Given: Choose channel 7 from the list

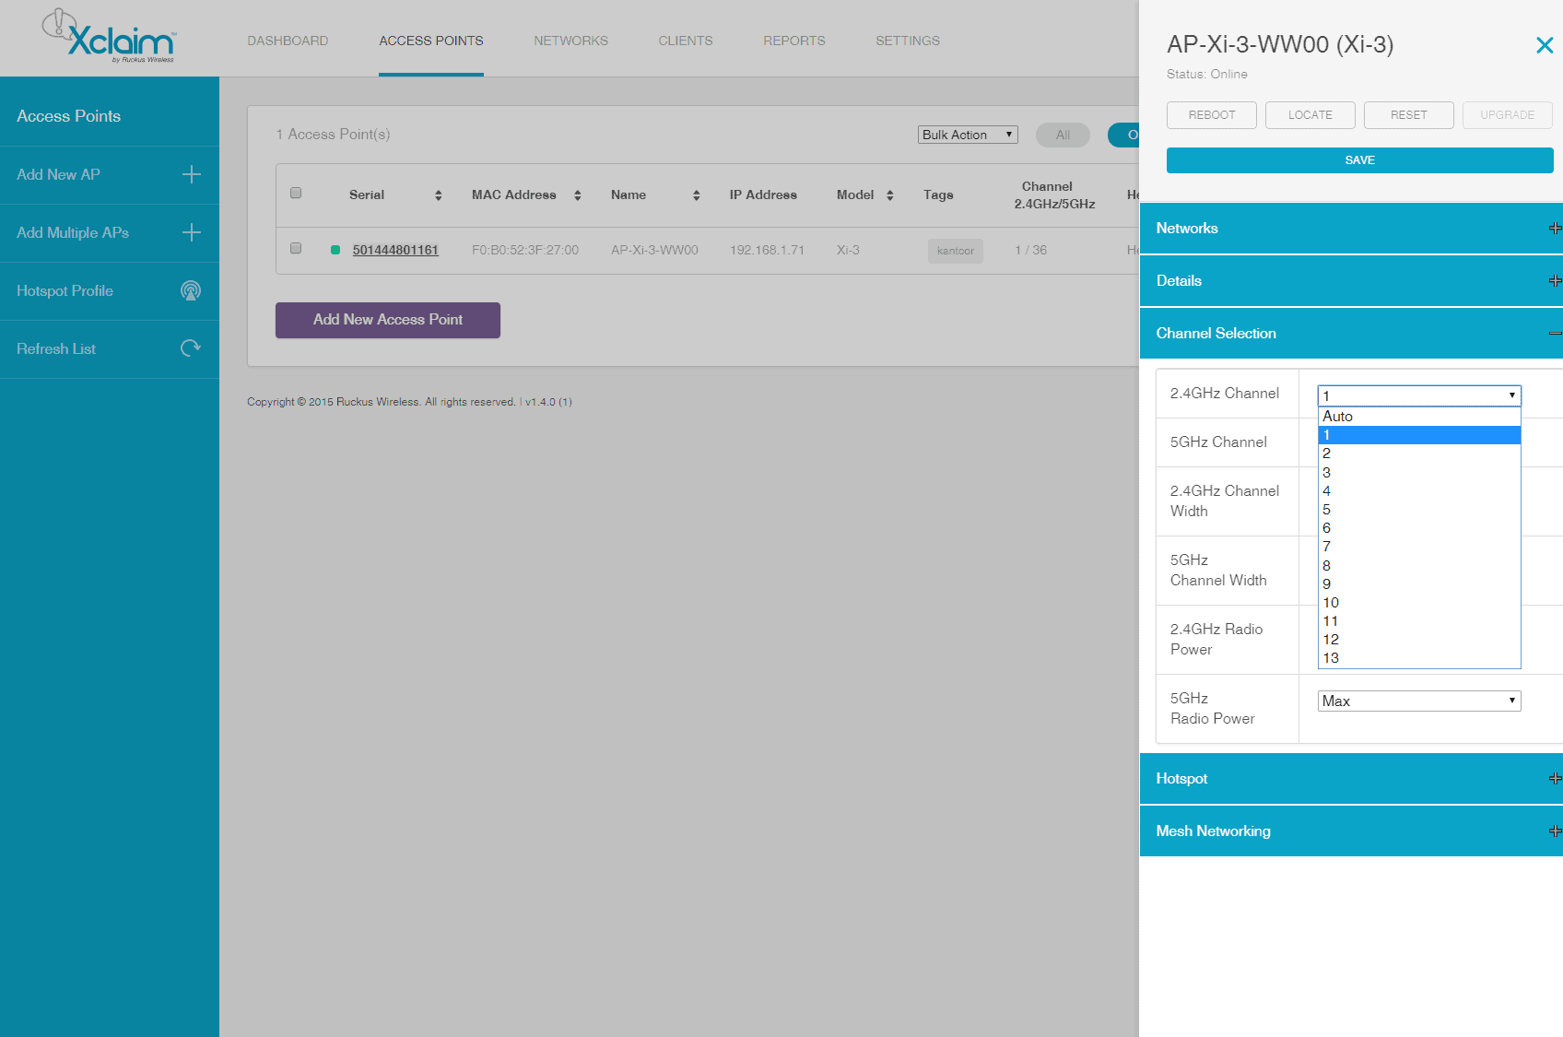Looking at the screenshot, I should [1419, 547].
